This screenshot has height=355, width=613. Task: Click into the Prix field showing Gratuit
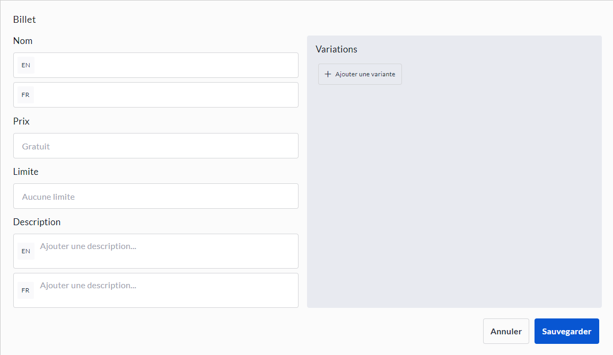click(x=155, y=146)
